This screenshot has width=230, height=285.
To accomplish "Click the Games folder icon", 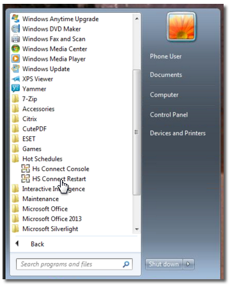I will coord(15,149).
